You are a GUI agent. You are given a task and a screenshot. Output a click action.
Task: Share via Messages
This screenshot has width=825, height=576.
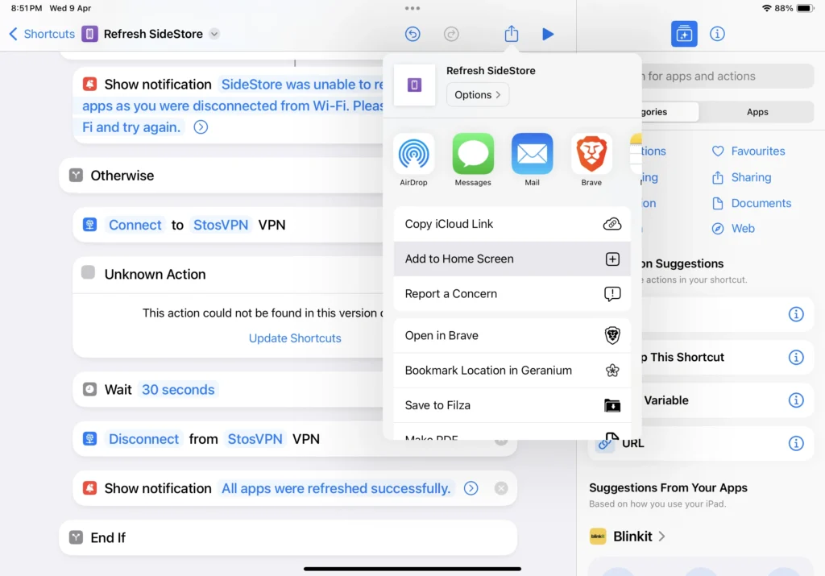(473, 160)
